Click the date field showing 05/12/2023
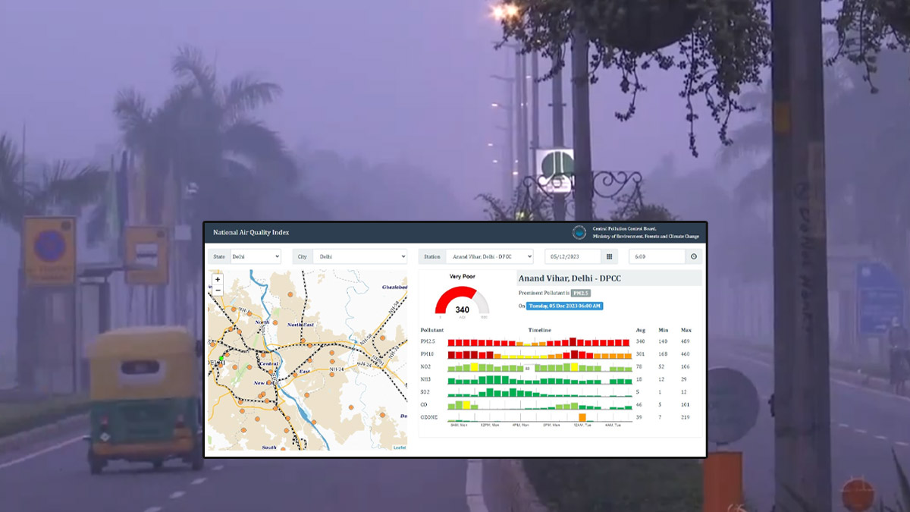The image size is (910, 512). (x=573, y=256)
